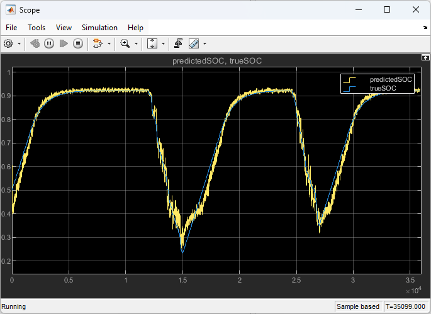
Task: Open the Configuration Properties gear icon
Action: (x=9, y=43)
